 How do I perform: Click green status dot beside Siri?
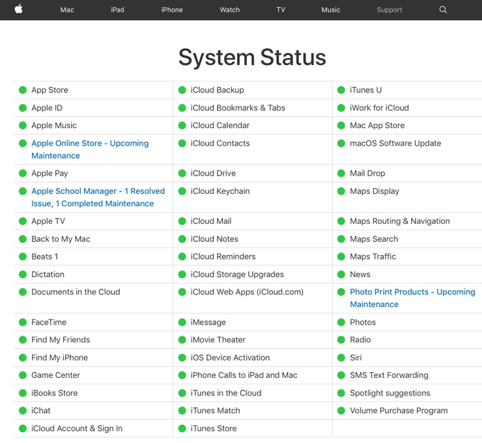pos(341,358)
